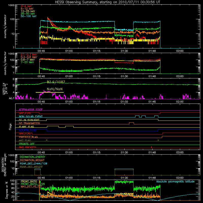Click the HESSI Observing Summary title text
The height and width of the screenshot is (203, 203).
coord(107,2)
